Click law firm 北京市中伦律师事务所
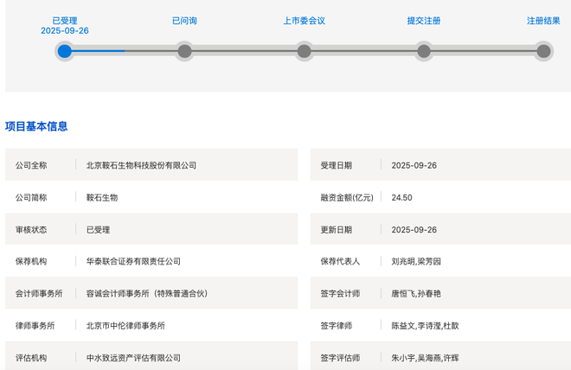571x370 pixels. coord(125,326)
